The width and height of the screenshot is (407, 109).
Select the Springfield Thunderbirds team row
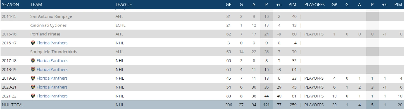tap(202, 52)
